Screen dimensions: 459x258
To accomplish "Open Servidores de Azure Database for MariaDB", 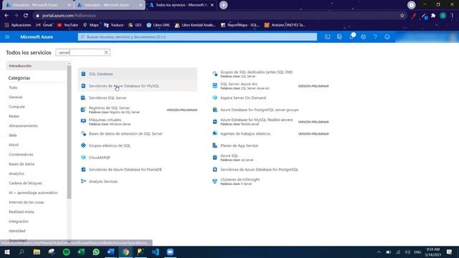I will [126, 169].
